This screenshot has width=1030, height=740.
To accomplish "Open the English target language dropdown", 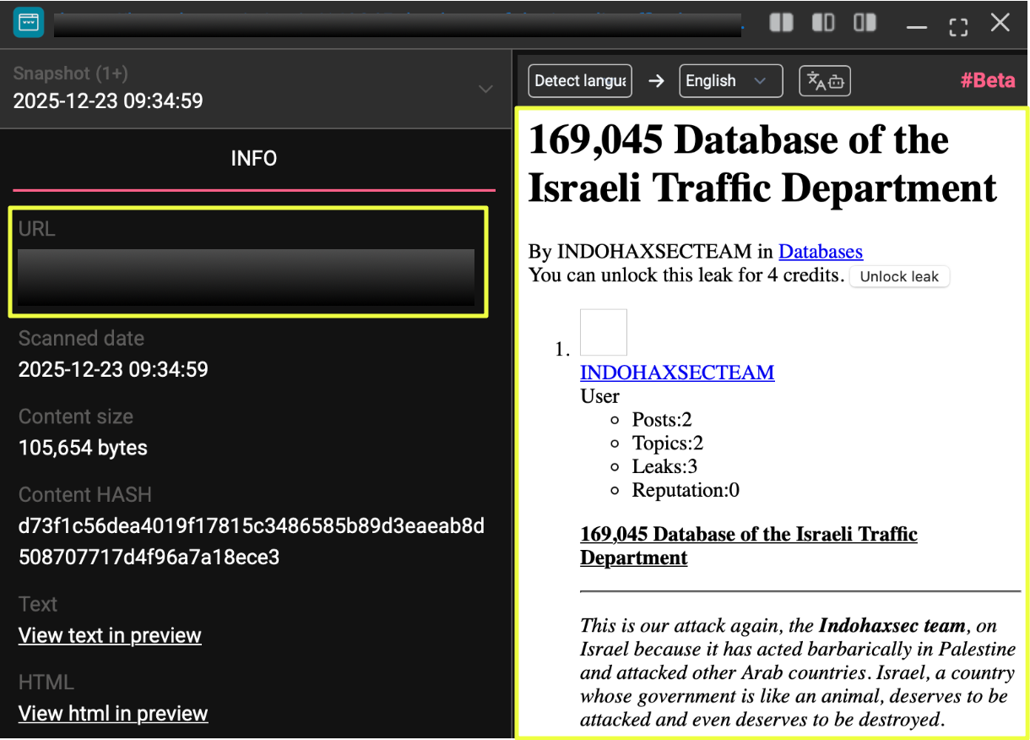I will [x=725, y=81].
